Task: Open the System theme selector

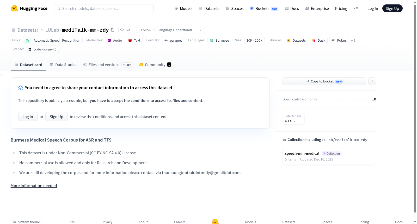Action: (x=27, y=222)
